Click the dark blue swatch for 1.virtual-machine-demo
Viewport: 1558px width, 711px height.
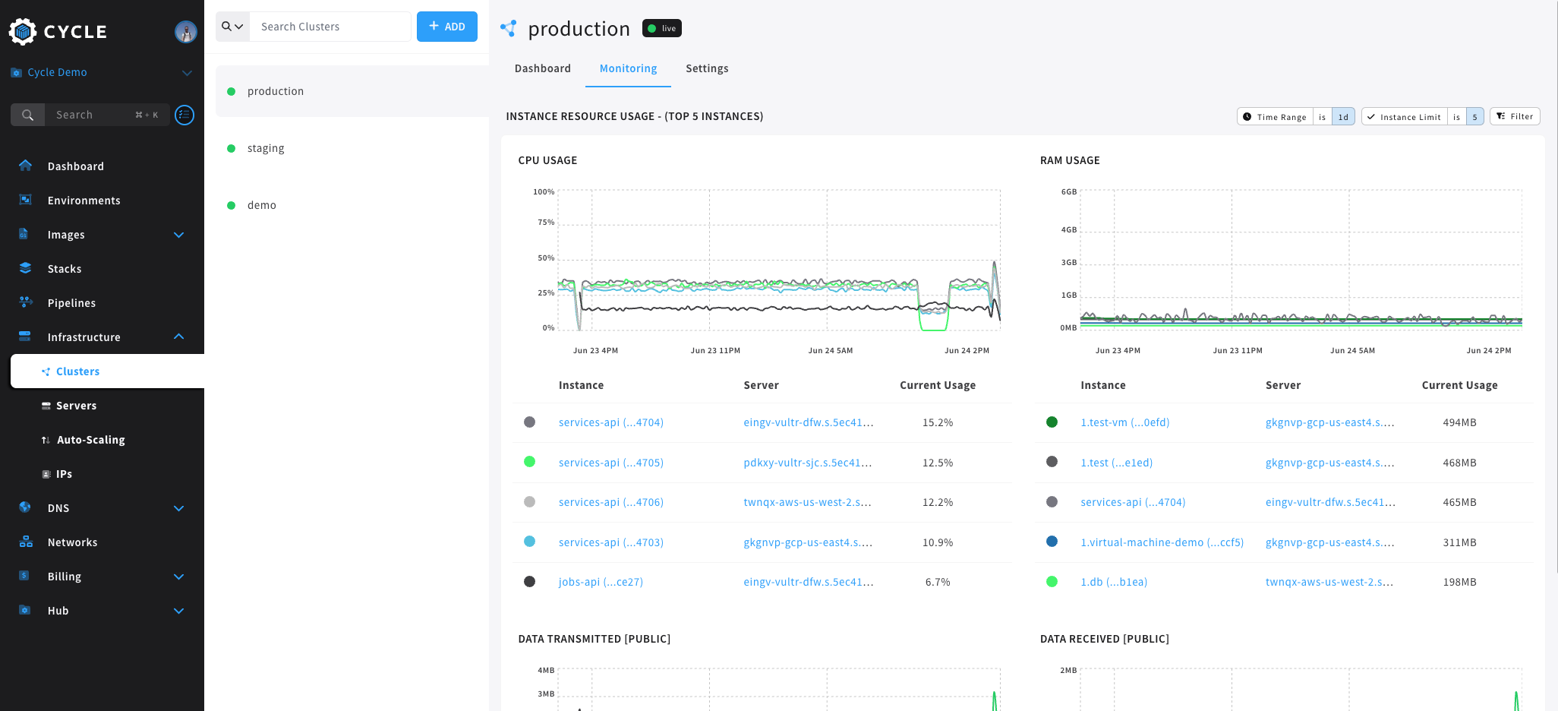pyautogui.click(x=1052, y=542)
